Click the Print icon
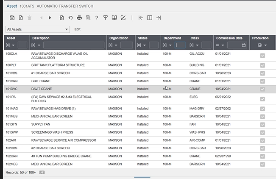This screenshot has height=179, width=276. pos(79,18)
